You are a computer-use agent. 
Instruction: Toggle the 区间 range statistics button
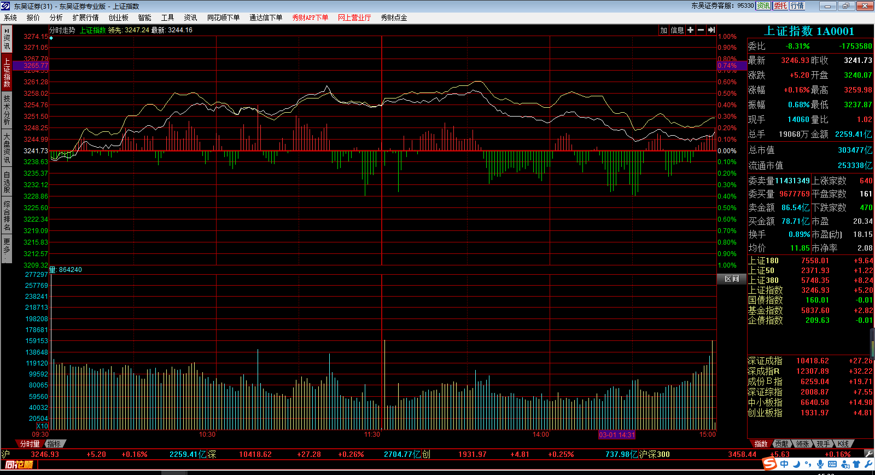pyautogui.click(x=731, y=279)
